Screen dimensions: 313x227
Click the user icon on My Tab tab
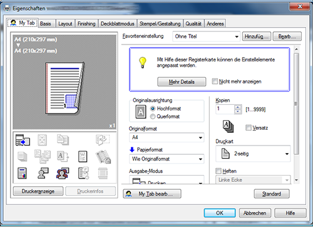13,23
